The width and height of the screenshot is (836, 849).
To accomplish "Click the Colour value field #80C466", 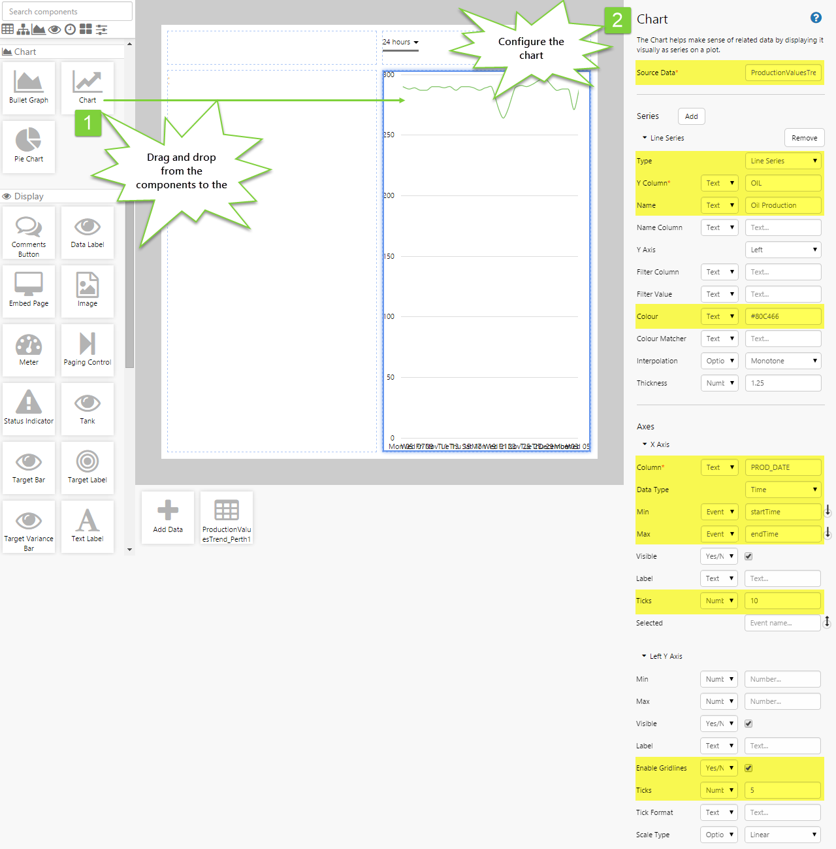I will tap(783, 316).
